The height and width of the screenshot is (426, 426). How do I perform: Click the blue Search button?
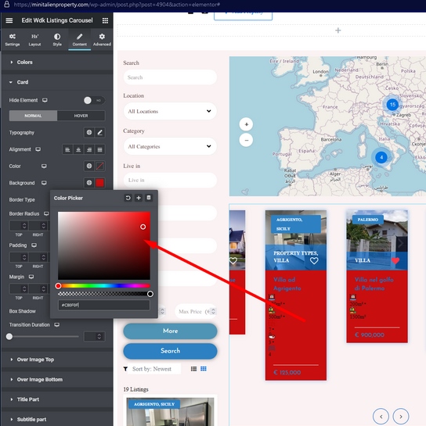(170, 351)
